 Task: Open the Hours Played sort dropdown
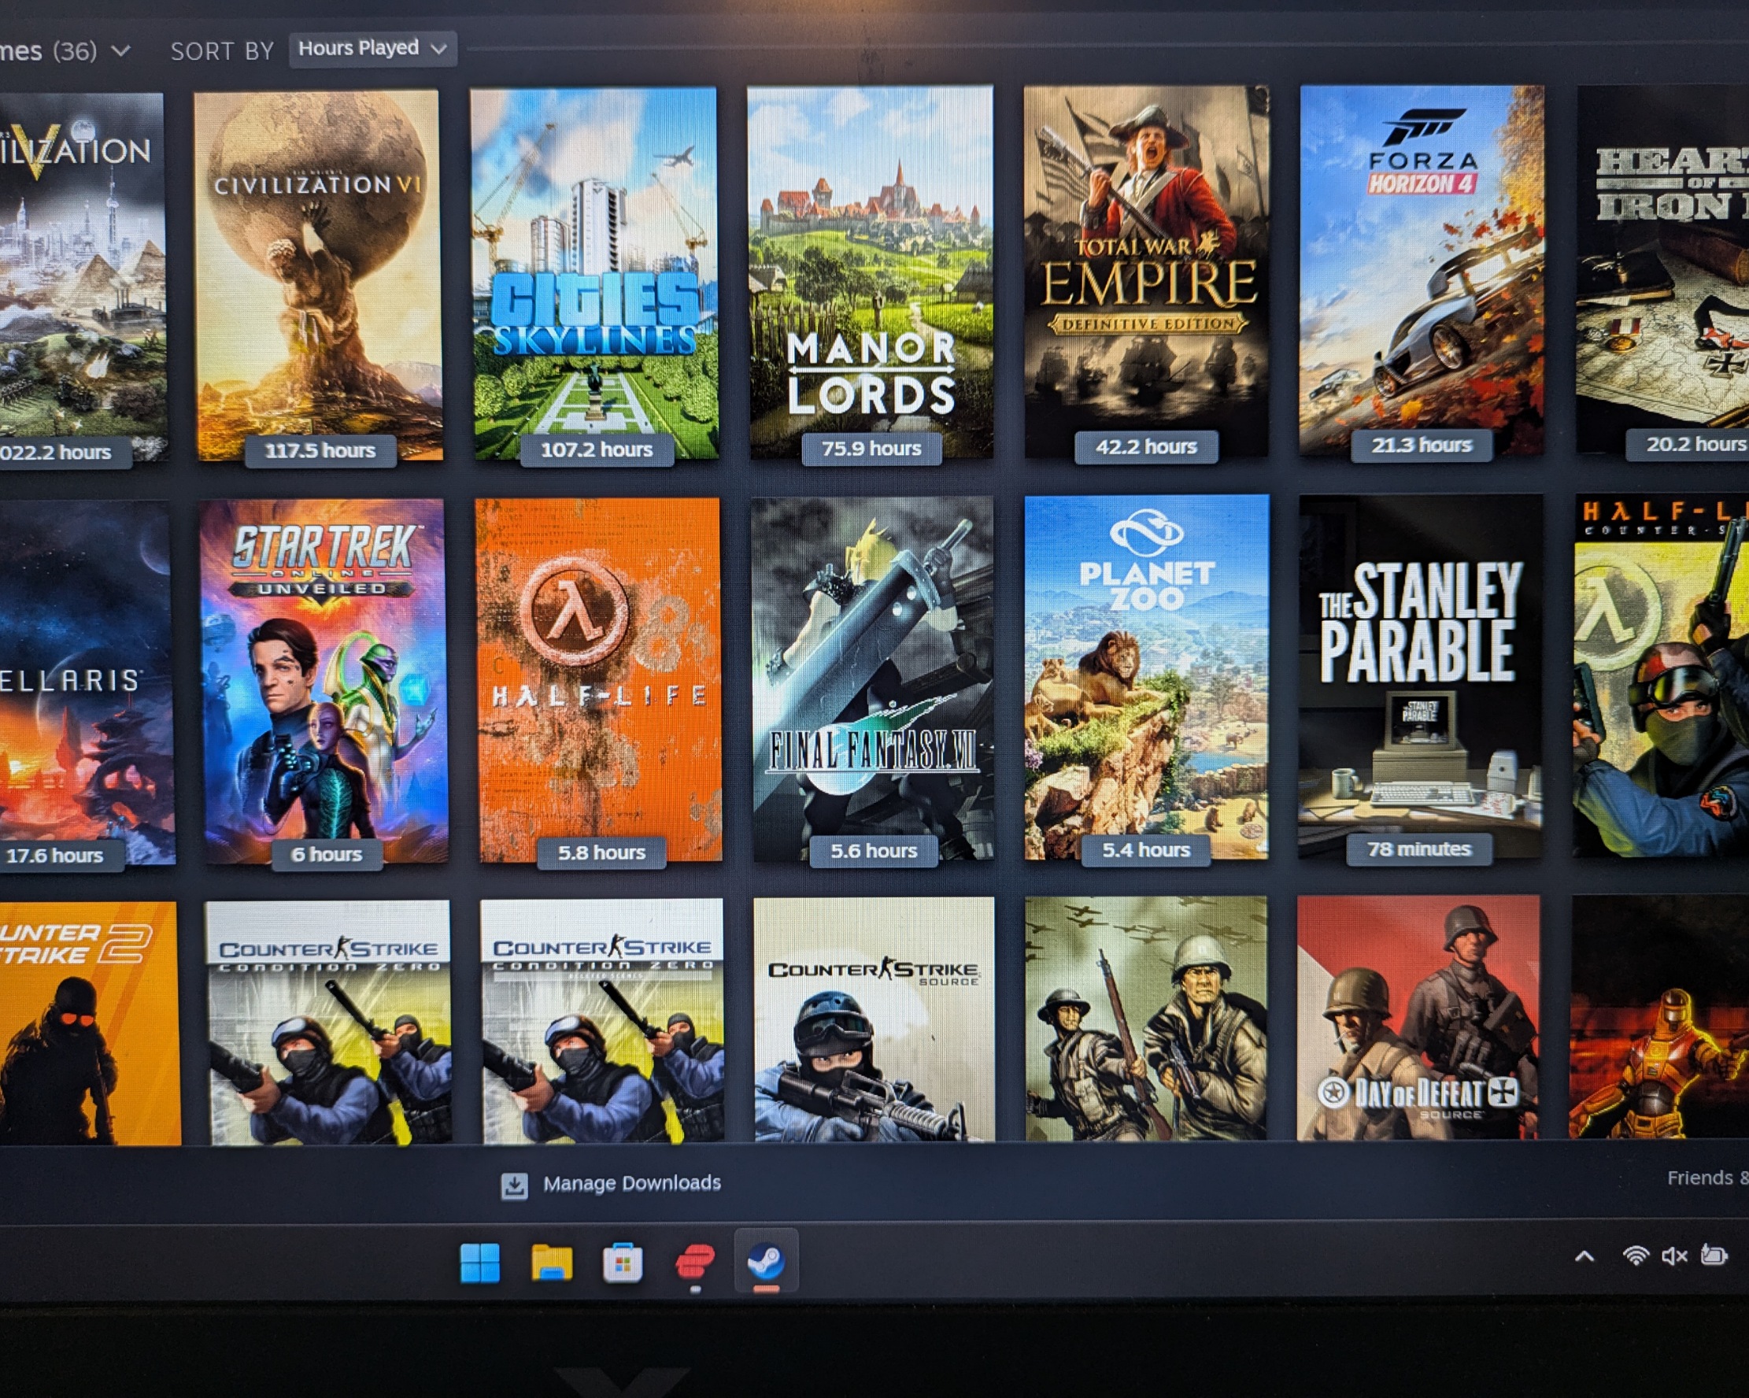click(372, 49)
